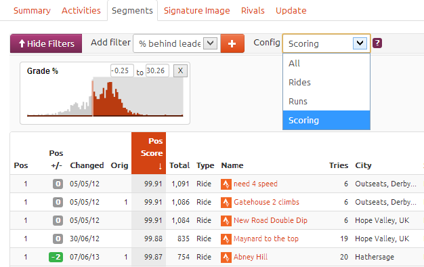Image resolution: width=424 pixels, height=267 pixels.
Task: Open the Update tab
Action: pos(291,11)
